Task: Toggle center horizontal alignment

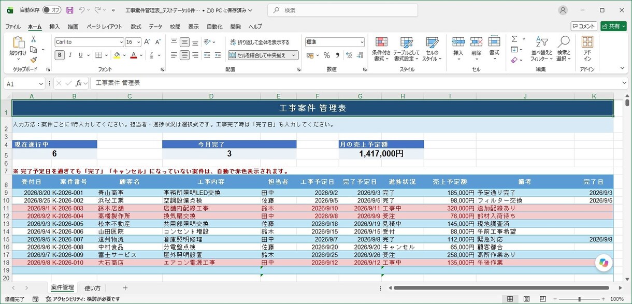Action: [x=185, y=55]
